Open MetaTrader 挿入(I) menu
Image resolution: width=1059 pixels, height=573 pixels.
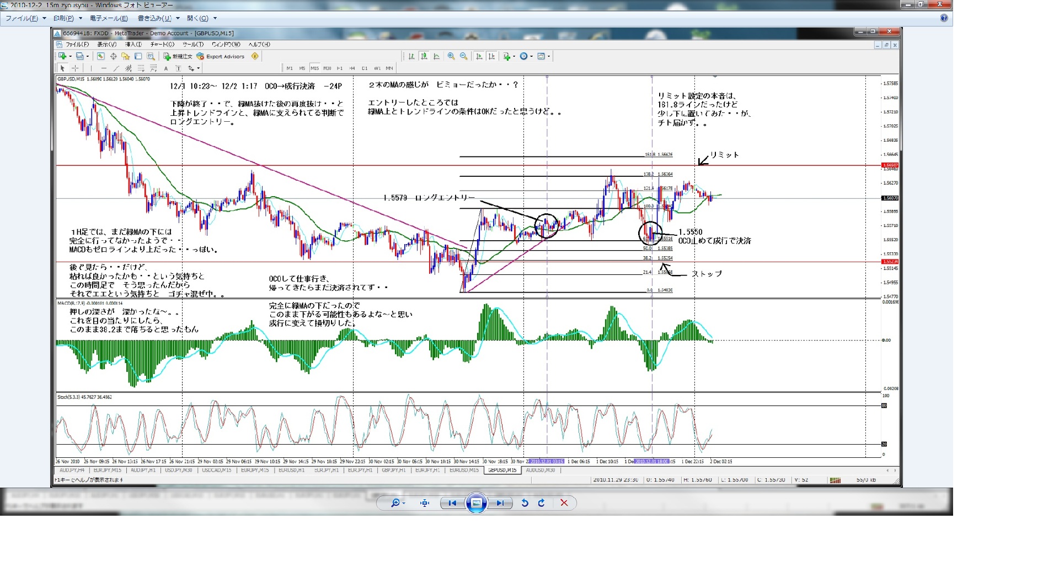133,45
